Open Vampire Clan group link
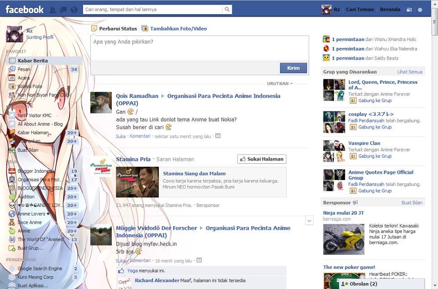The width and height of the screenshot is (438, 289). 364,143
